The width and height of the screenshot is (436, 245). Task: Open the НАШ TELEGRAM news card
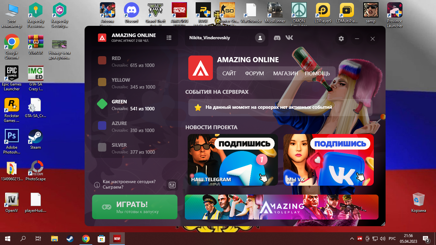233,160
